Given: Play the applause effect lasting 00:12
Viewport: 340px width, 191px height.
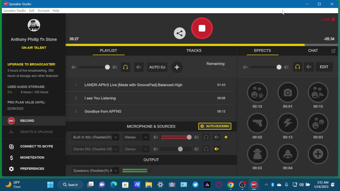Looking at the screenshot, I should point(257,92).
